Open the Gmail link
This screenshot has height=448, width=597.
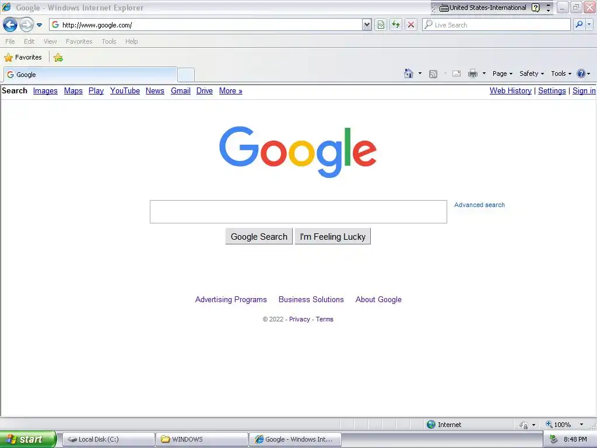click(181, 90)
